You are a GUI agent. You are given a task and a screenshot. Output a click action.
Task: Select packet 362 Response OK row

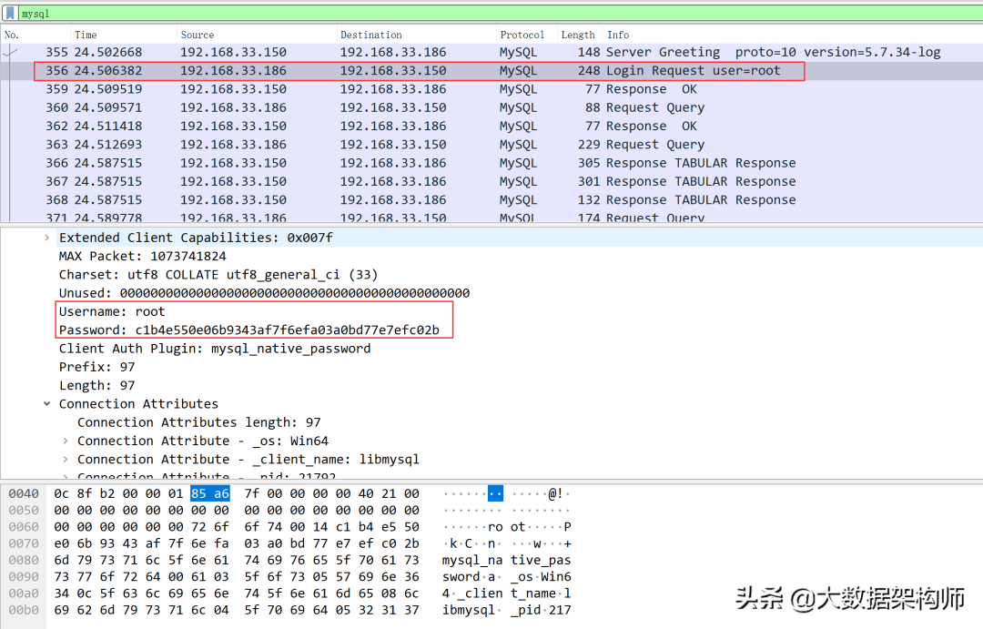click(491, 126)
